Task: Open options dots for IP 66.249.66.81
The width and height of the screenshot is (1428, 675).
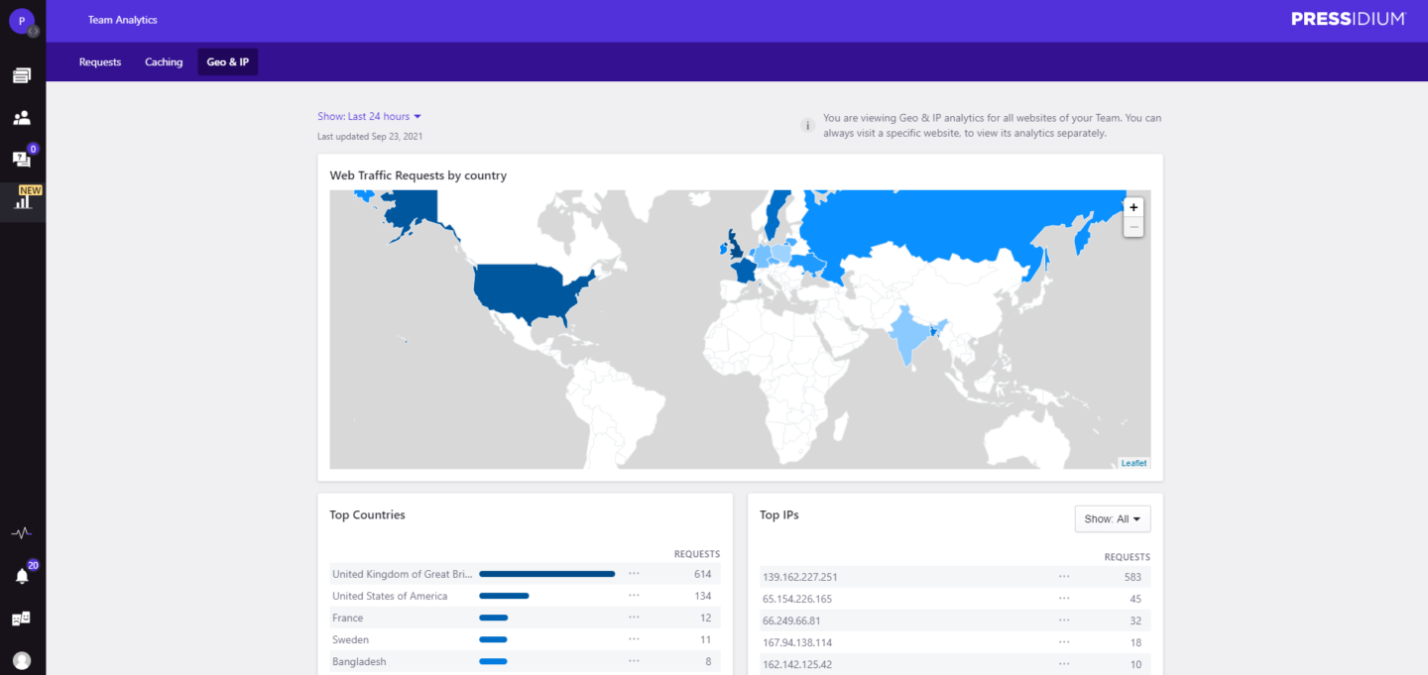Action: 1064,620
